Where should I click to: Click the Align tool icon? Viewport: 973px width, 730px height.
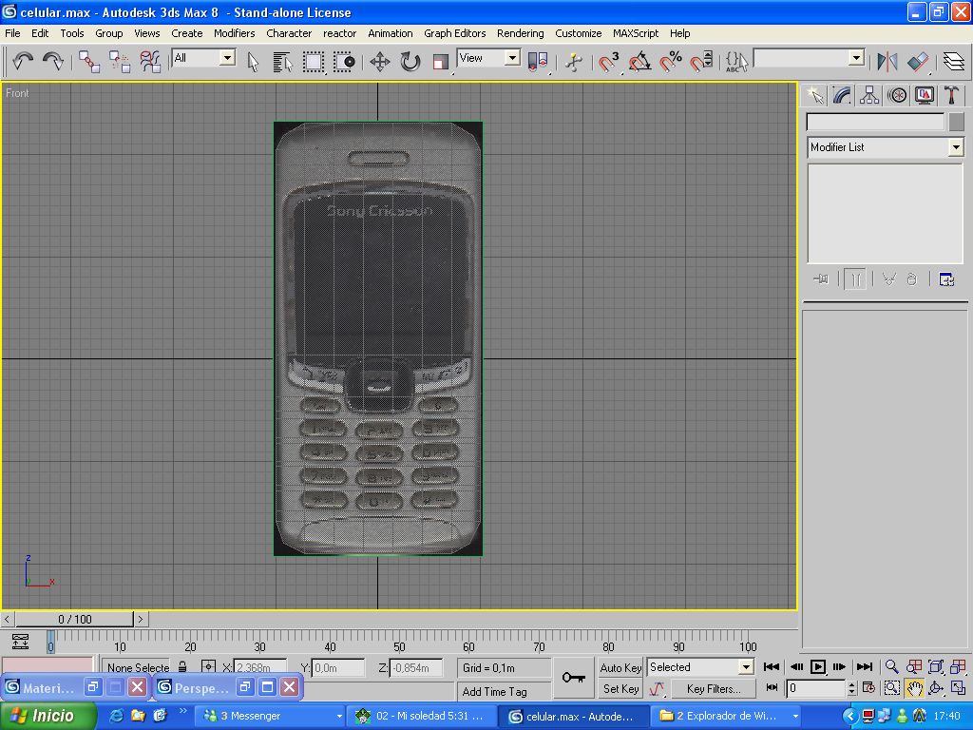[x=918, y=62]
